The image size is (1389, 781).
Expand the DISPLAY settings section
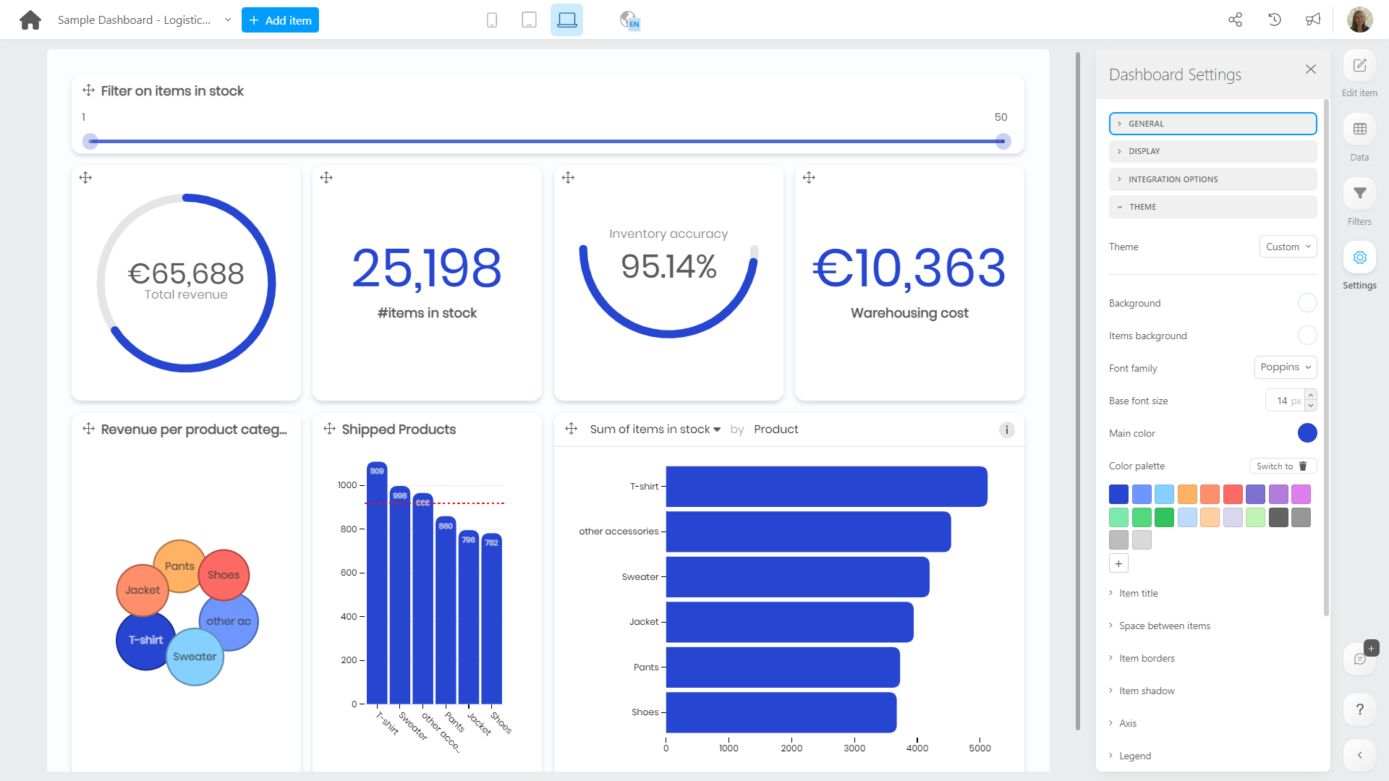click(x=1212, y=151)
